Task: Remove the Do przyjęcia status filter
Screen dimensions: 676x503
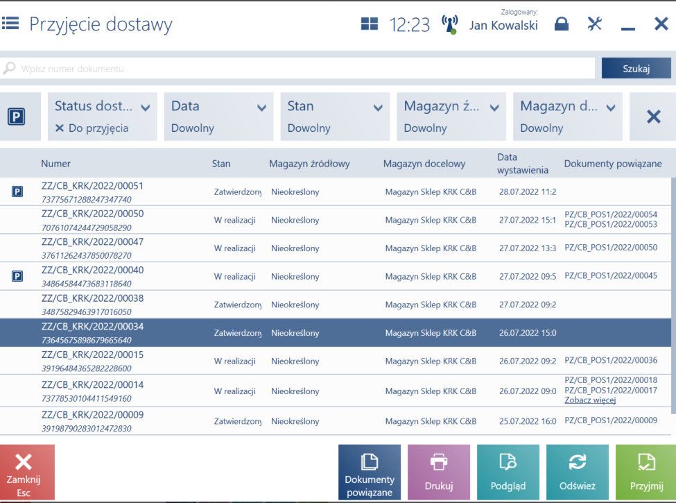Action: click(60, 128)
